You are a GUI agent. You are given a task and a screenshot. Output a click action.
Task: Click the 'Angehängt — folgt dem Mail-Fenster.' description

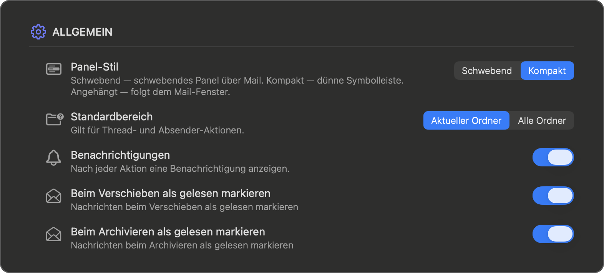[150, 92]
